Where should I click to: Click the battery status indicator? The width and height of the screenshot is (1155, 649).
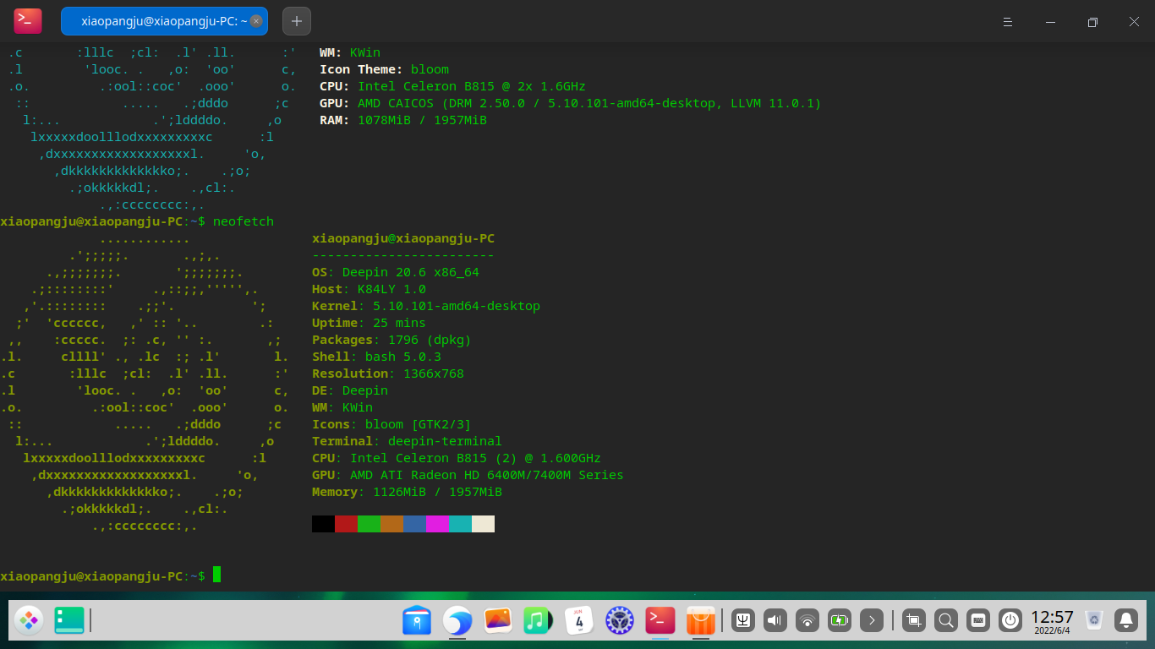[x=840, y=620]
